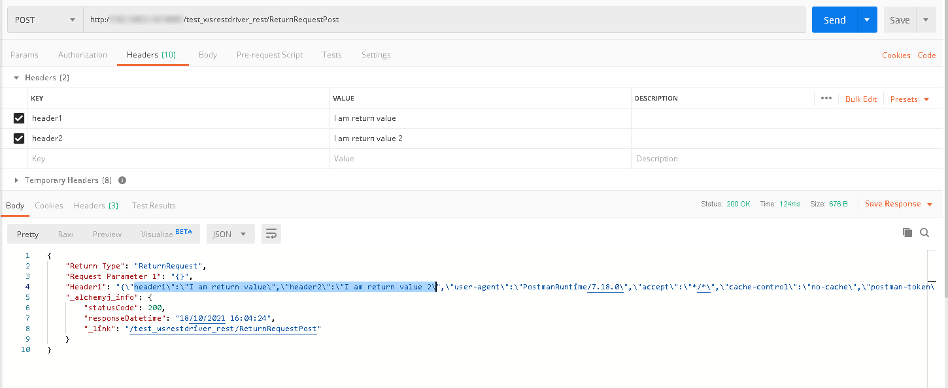Click the Bulk Edit link
The image size is (948, 388).
click(860, 99)
